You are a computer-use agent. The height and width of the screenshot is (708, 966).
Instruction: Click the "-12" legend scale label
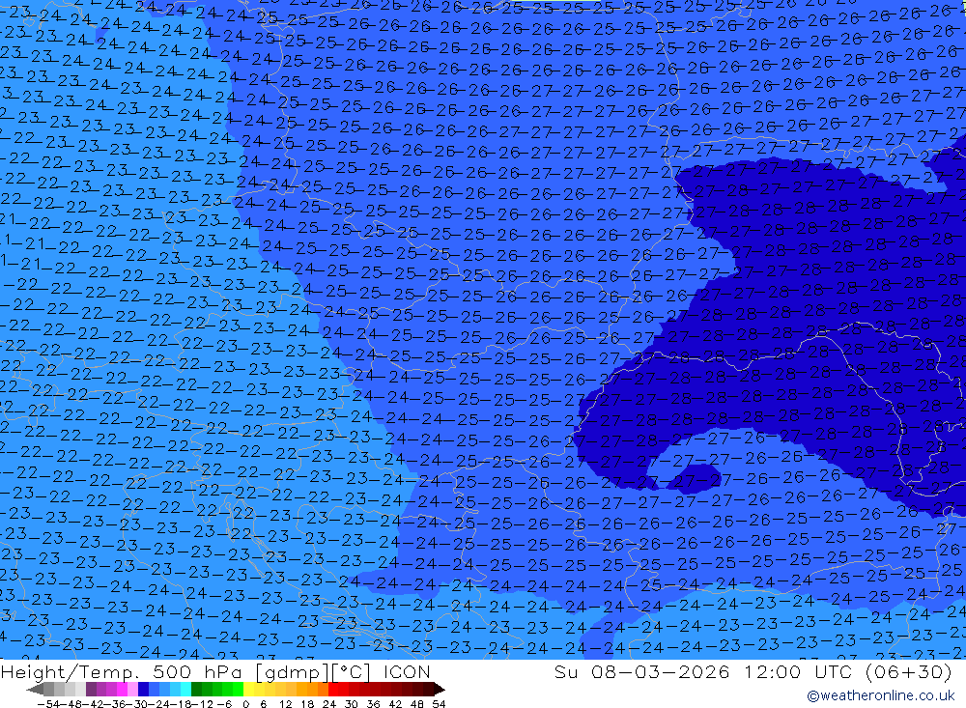202,704
